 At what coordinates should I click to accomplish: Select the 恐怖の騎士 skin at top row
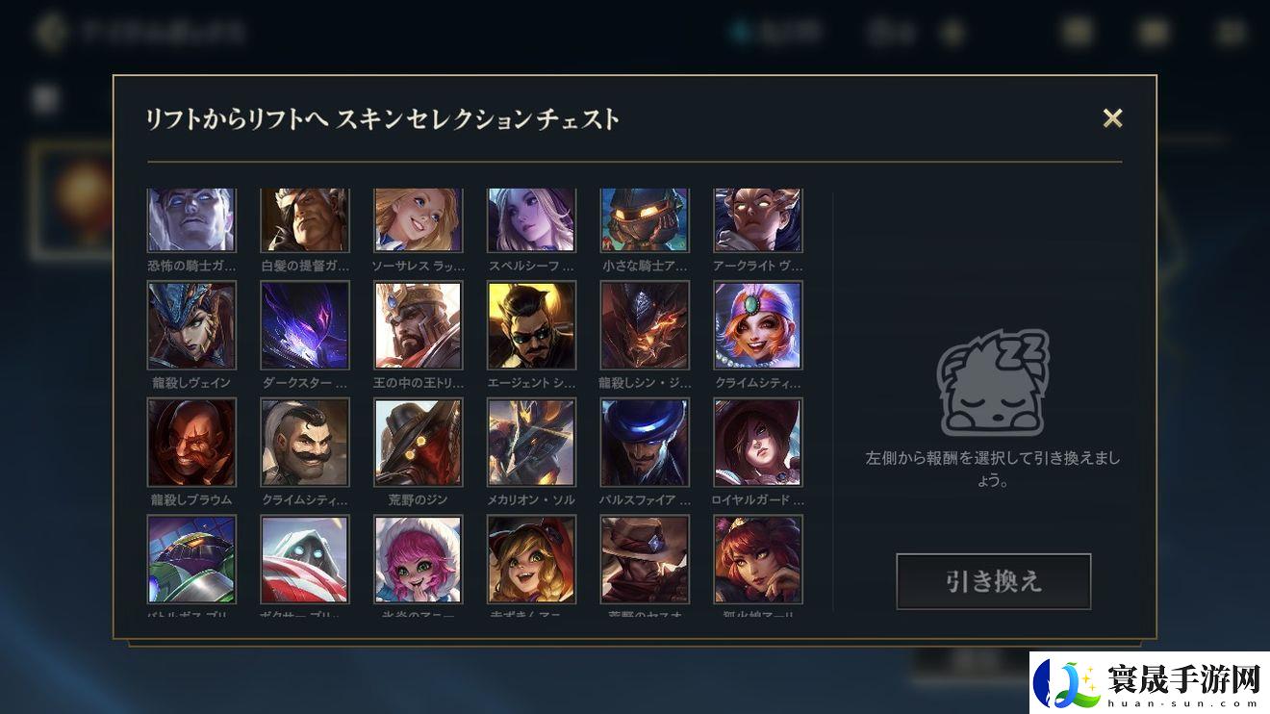click(191, 220)
